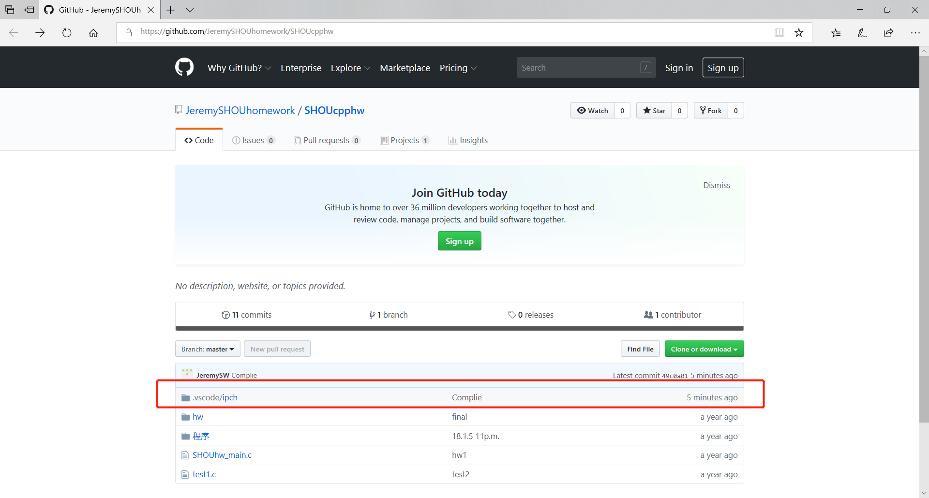Viewport: 929px width, 498px height.
Task: Open JeremySHOUhomework owner profile
Action: [x=240, y=111]
